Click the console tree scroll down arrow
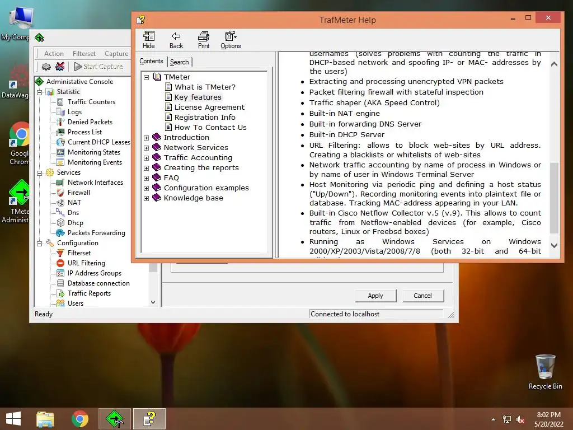Screen dimensions: 573x430 point(153,302)
